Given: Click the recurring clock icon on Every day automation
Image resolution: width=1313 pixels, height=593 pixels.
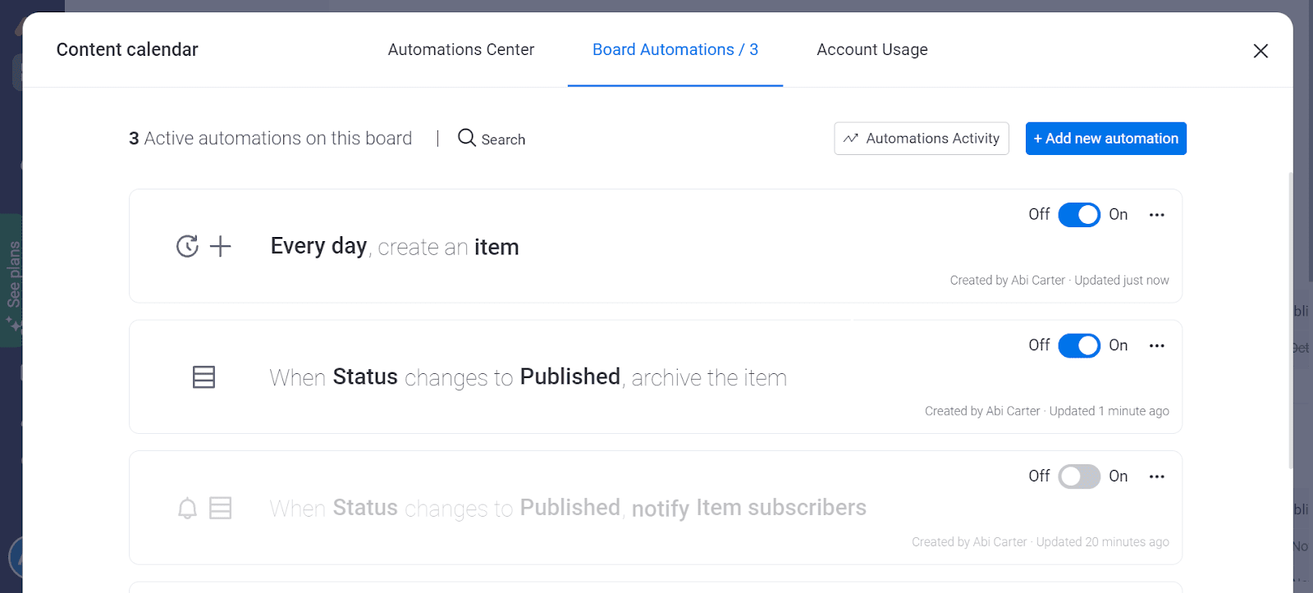Looking at the screenshot, I should click(187, 246).
